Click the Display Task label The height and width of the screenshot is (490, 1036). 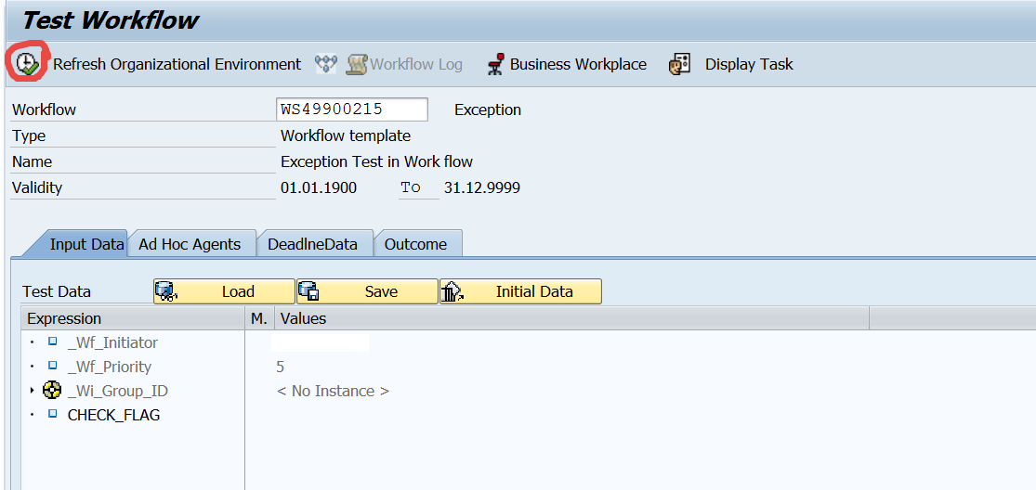coord(749,65)
